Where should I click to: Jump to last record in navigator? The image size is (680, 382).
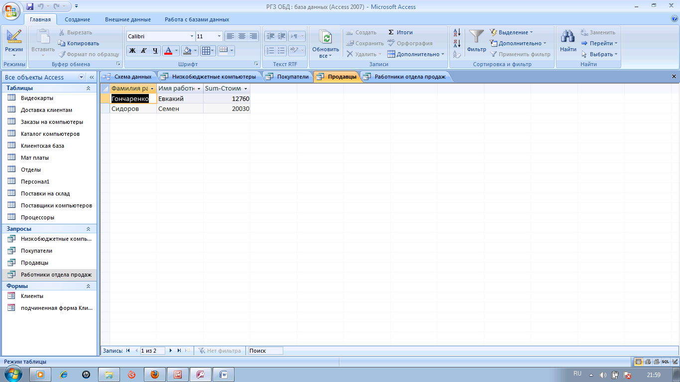tap(179, 351)
